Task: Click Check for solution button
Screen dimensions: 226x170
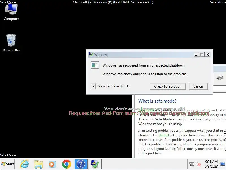Action: click(x=168, y=86)
